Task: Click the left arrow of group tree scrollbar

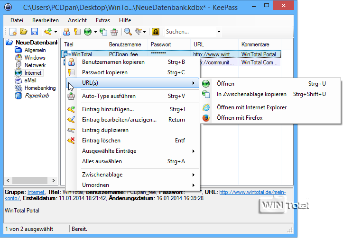Action: pos(8,181)
